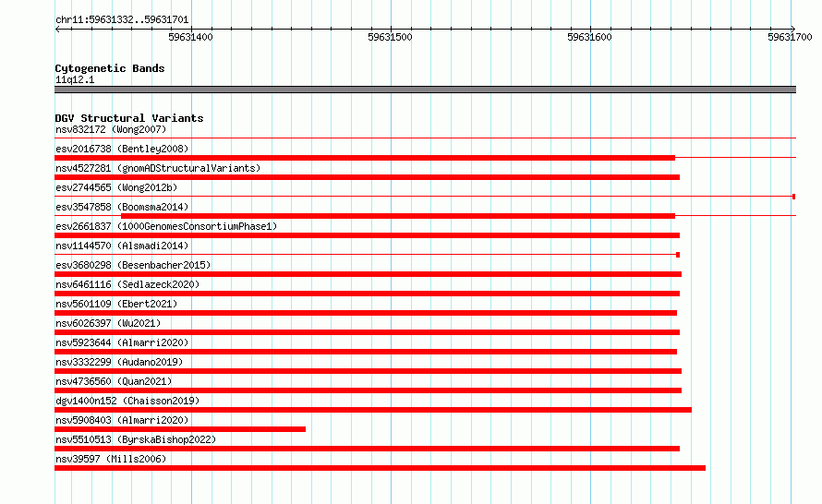Select the 11q12.1 band label
822x504 pixels.
pyautogui.click(x=75, y=79)
